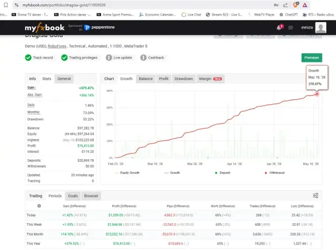Open table filter settings sliders icon
Screen dimensions: 336x250
(316, 195)
